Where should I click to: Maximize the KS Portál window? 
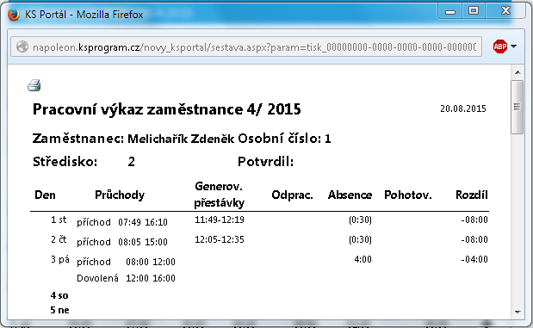coord(474,11)
